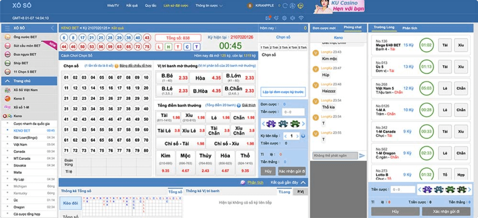Show previous chips with left chevron in bet slip
Image resolution: width=478 pixels, height=218 pixels.
click(263, 124)
